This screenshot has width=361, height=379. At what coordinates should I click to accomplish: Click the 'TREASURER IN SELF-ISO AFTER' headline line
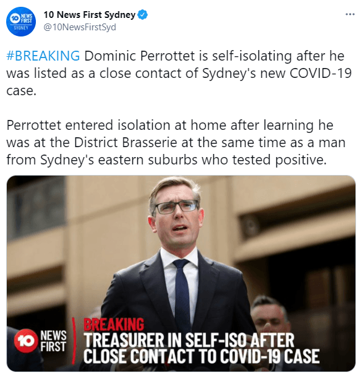point(189,340)
